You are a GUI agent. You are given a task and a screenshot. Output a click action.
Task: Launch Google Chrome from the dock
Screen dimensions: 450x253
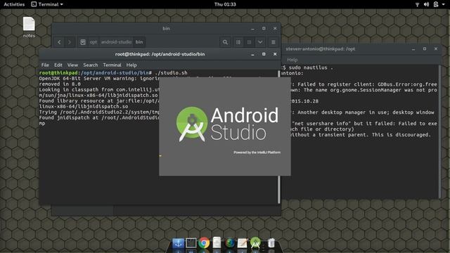pyautogui.click(x=204, y=243)
